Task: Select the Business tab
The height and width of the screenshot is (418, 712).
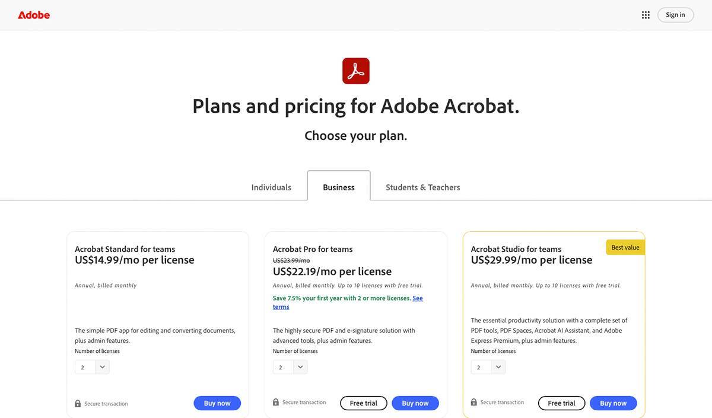Action: [x=339, y=187]
